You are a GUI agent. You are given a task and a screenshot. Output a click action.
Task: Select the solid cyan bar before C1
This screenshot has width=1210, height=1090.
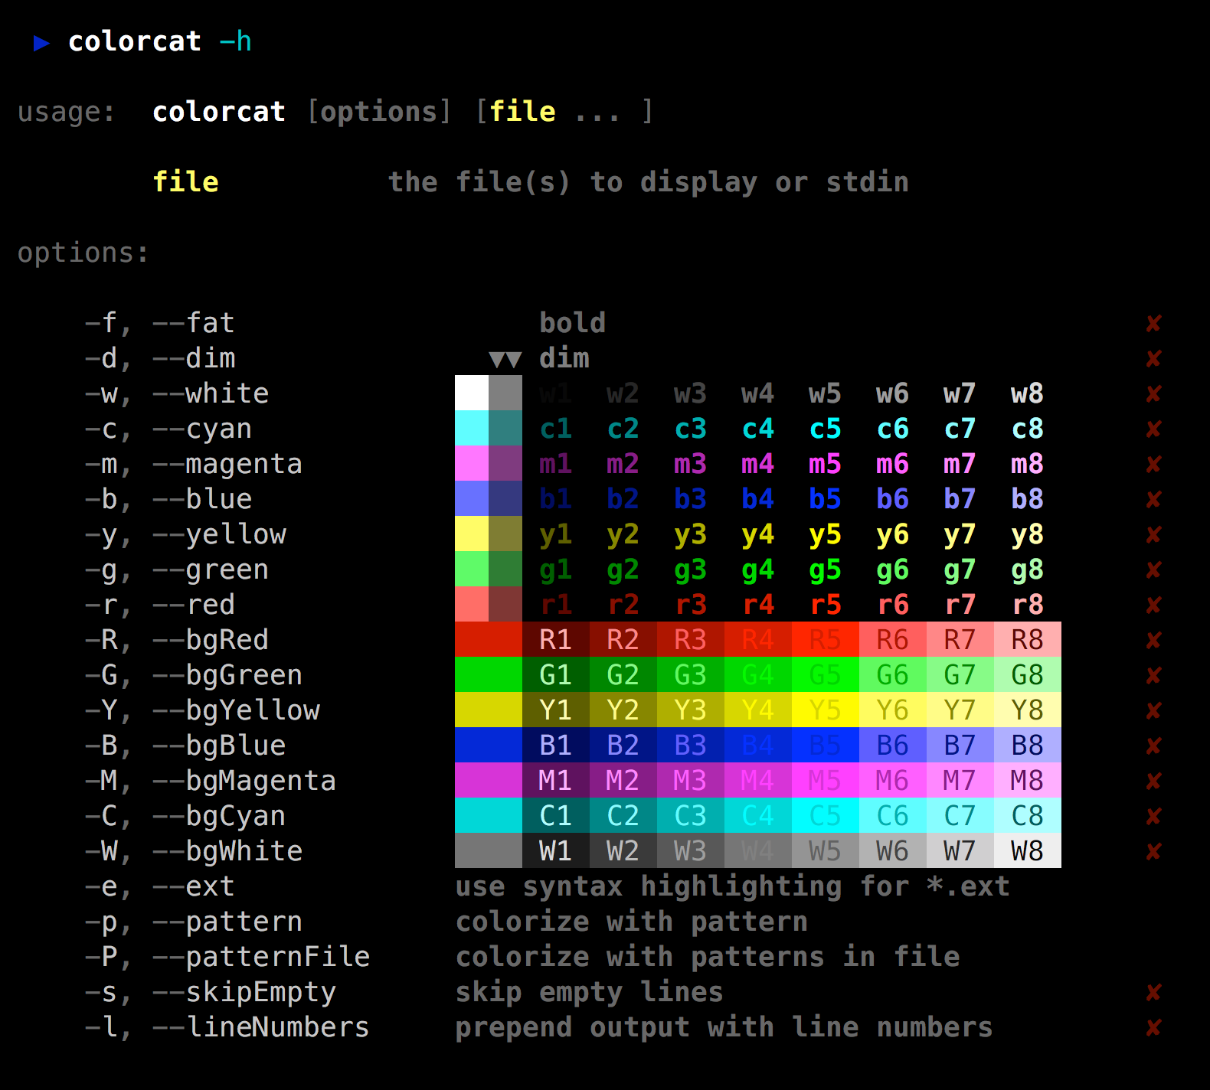pos(489,815)
